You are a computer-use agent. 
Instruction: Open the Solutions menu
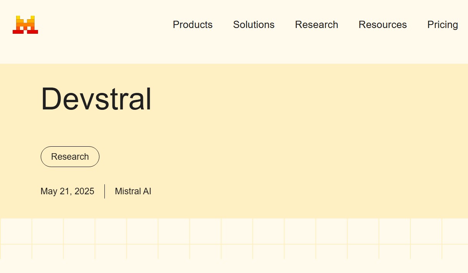pyautogui.click(x=254, y=25)
